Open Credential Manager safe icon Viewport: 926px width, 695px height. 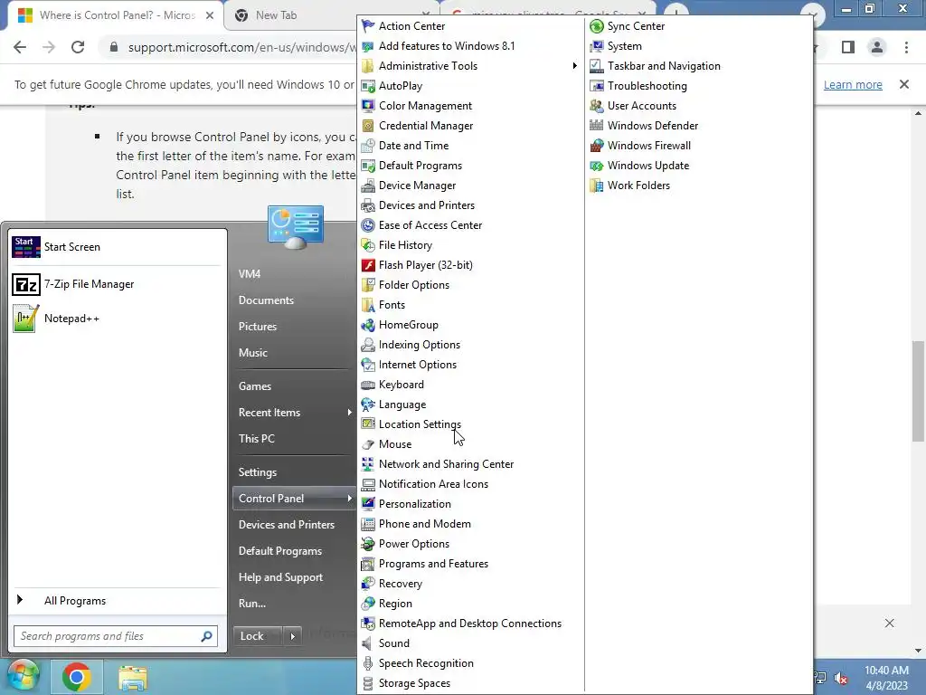tap(368, 126)
